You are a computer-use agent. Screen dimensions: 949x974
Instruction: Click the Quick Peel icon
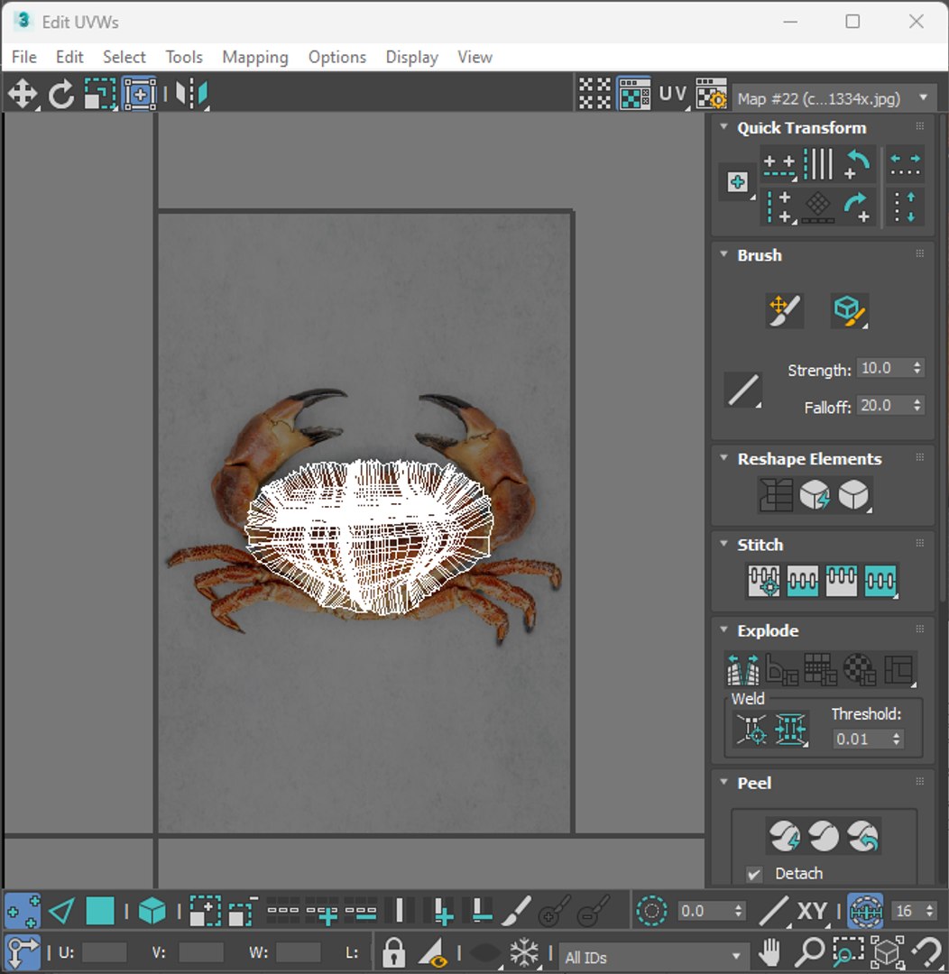click(784, 836)
